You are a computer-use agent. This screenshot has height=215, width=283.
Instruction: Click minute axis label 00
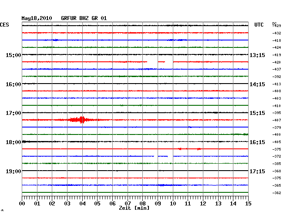click(x=22, y=203)
